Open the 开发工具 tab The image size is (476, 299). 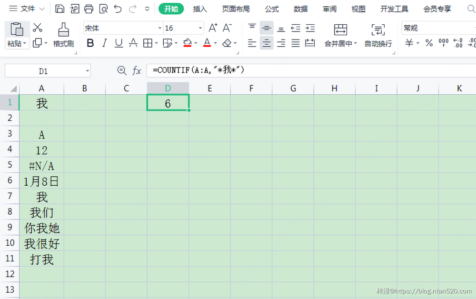394,9
